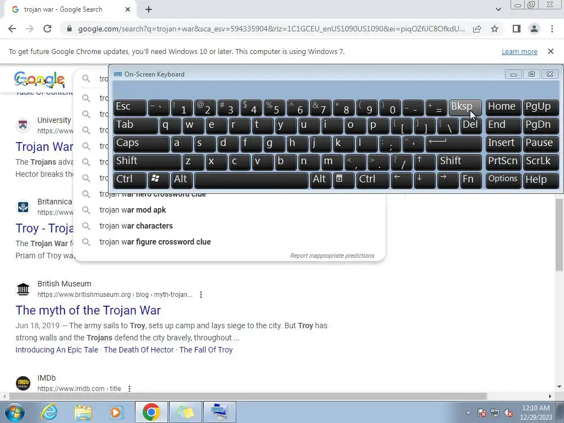The image size is (564, 423).
Task: Open IMDb result three-dot options
Action: (129, 389)
